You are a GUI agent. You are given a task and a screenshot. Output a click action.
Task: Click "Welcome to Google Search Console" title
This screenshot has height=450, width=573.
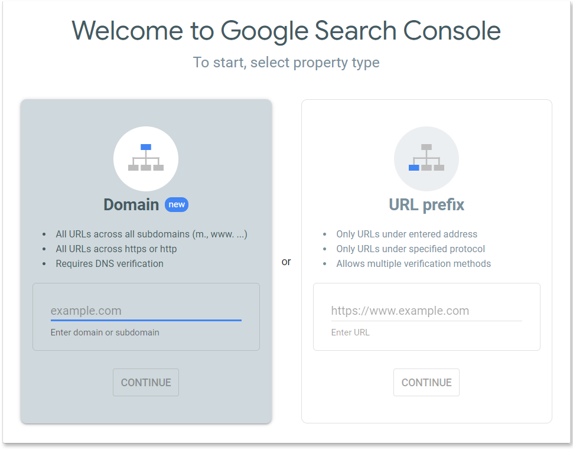pyautogui.click(x=286, y=31)
